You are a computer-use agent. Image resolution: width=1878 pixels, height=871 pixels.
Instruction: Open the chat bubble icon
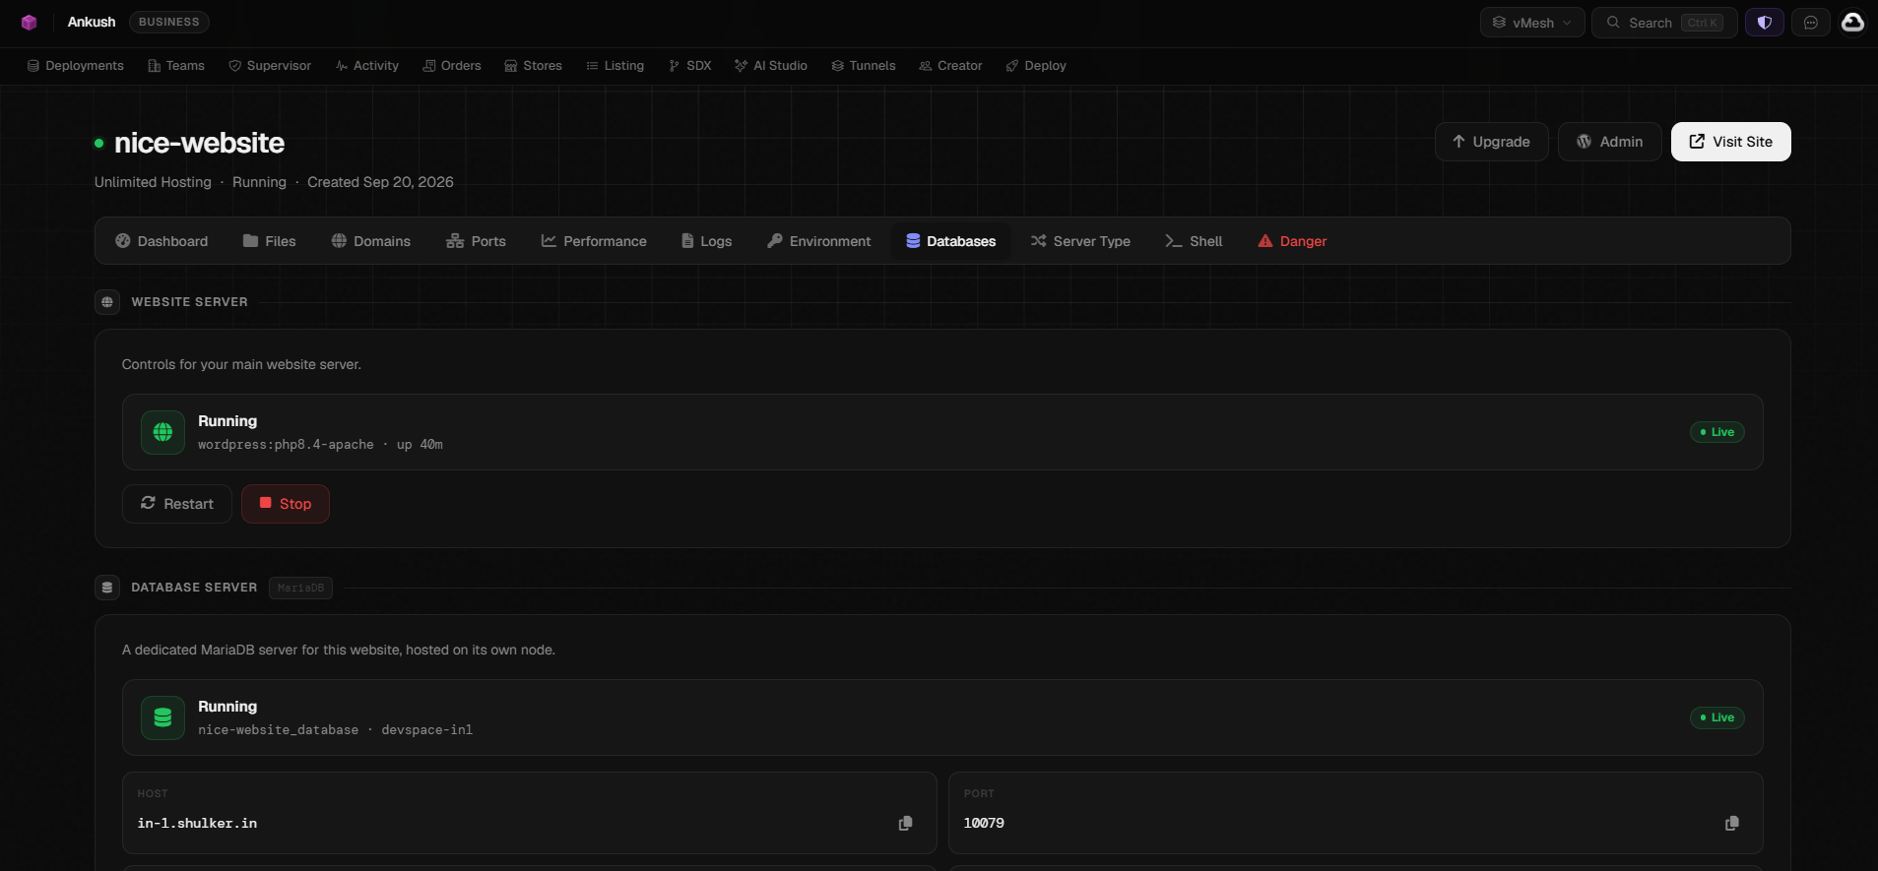click(1811, 23)
